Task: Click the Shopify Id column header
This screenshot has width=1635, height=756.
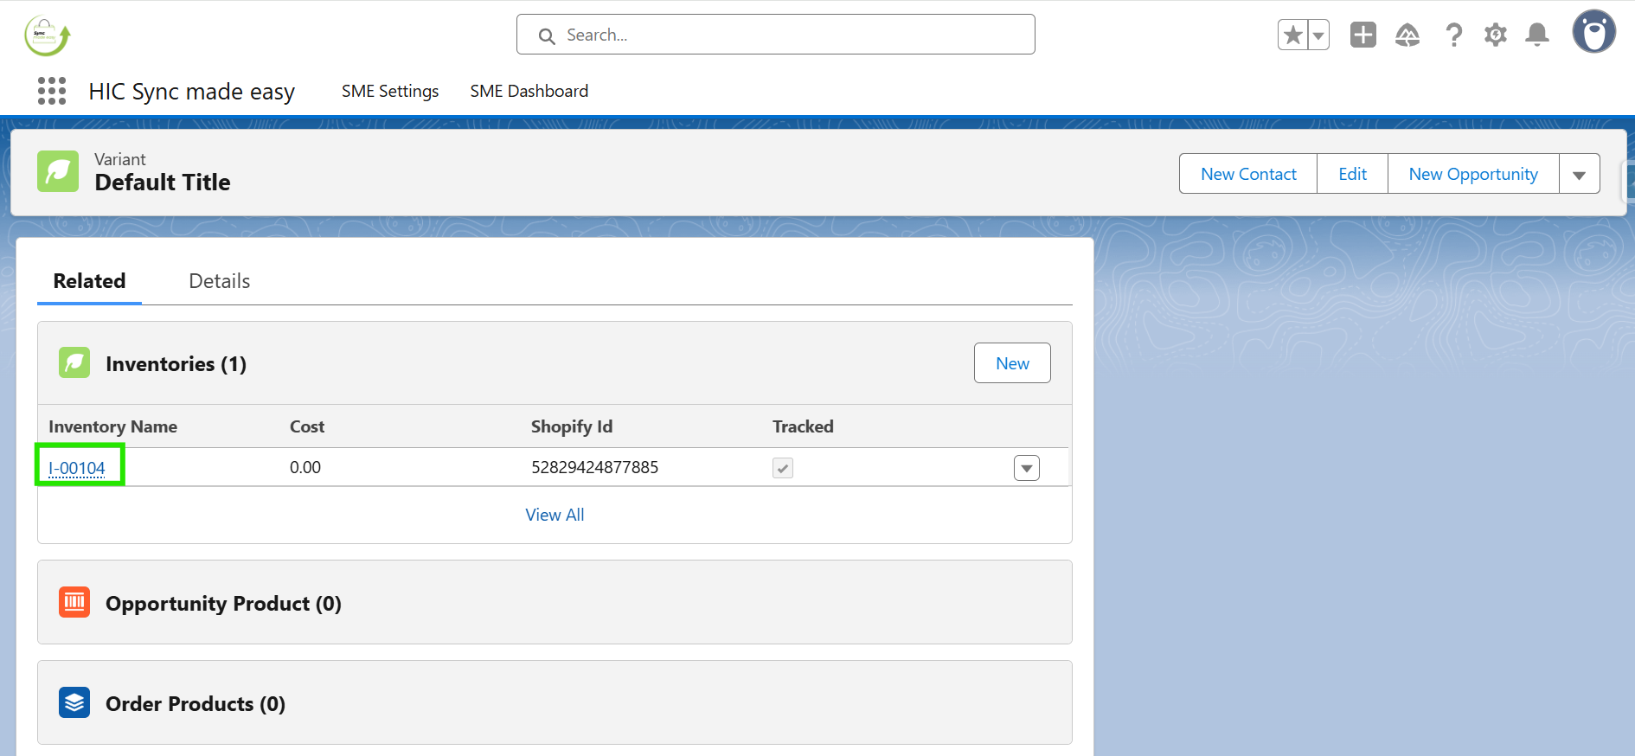Action: [x=572, y=426]
